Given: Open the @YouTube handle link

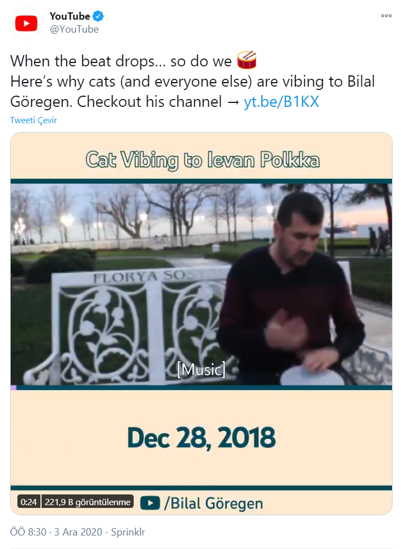Looking at the screenshot, I should click(x=74, y=29).
